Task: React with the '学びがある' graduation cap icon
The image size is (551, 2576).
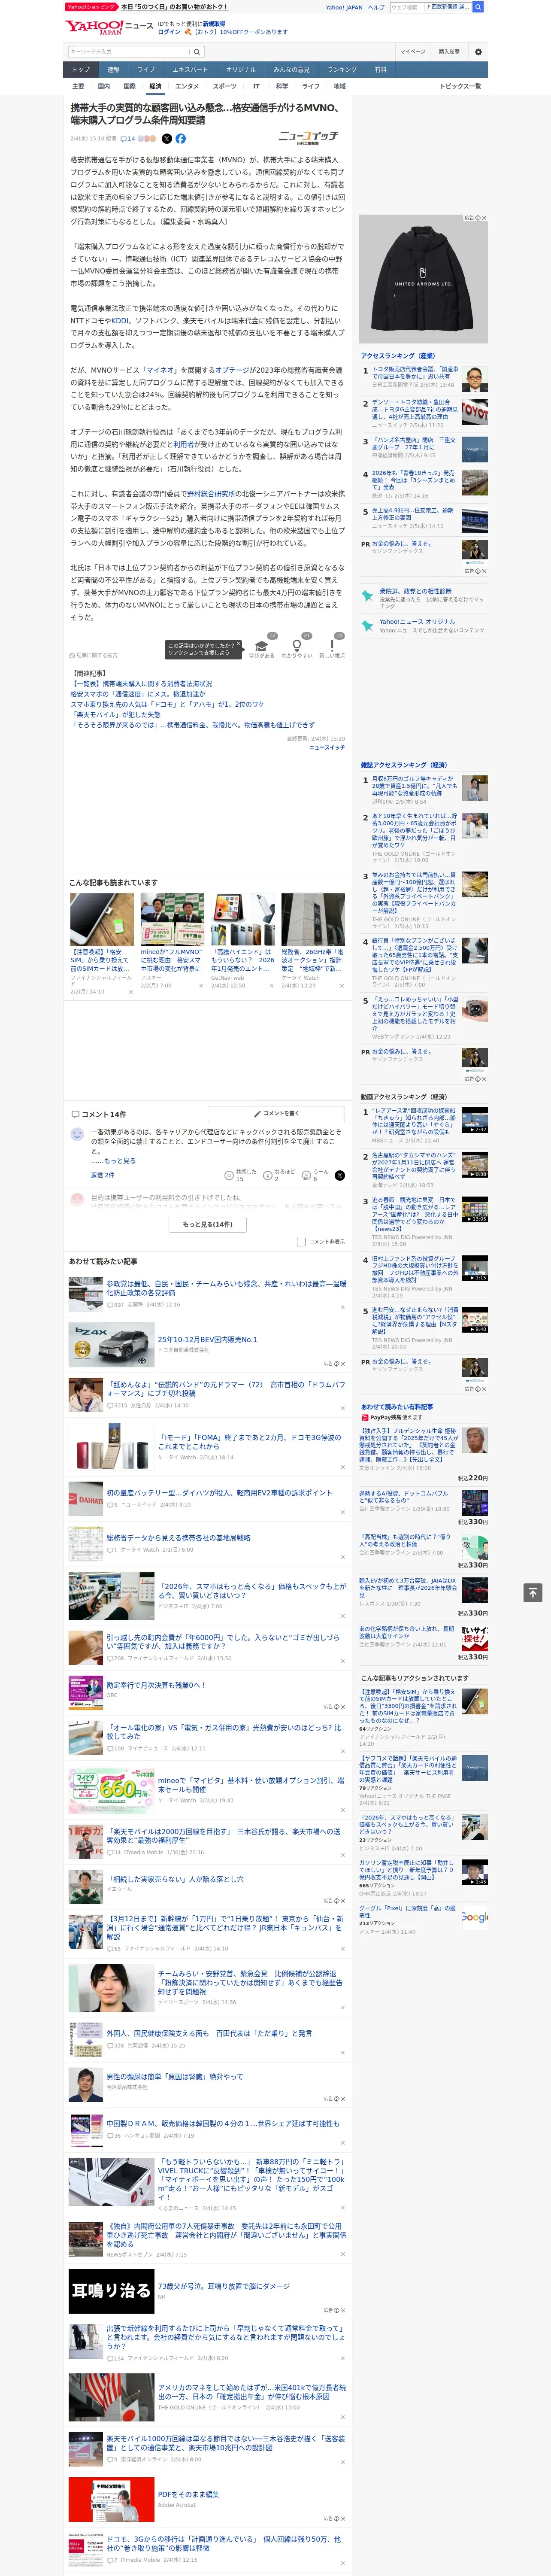Action: [x=261, y=649]
